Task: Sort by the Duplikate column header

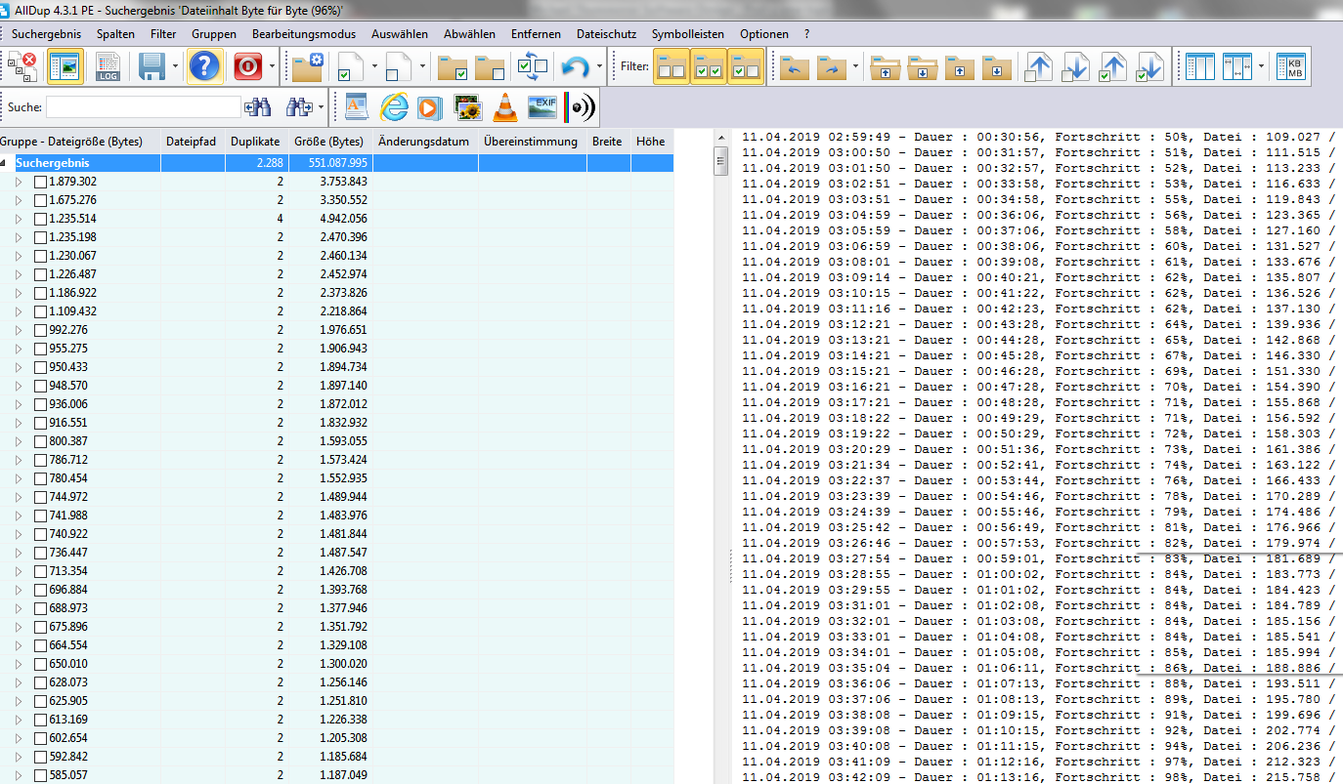Action: pyautogui.click(x=255, y=142)
